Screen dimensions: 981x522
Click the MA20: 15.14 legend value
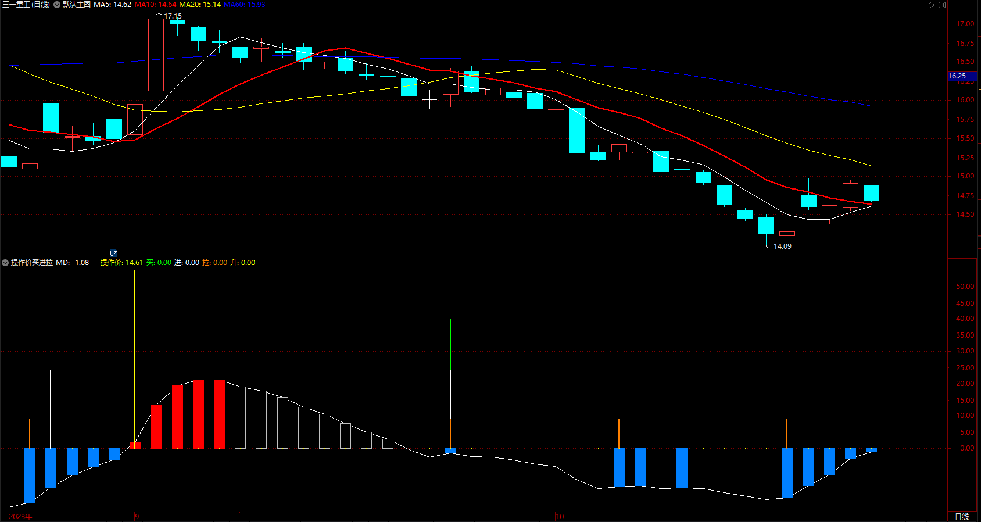(x=200, y=5)
